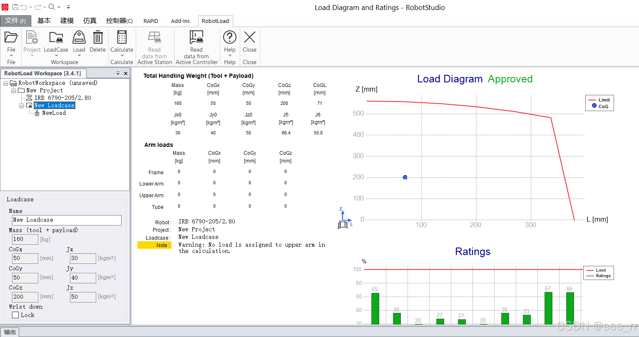Click the red RobotStudio application icon
This screenshot has height=337, width=639.
tap(5, 7)
